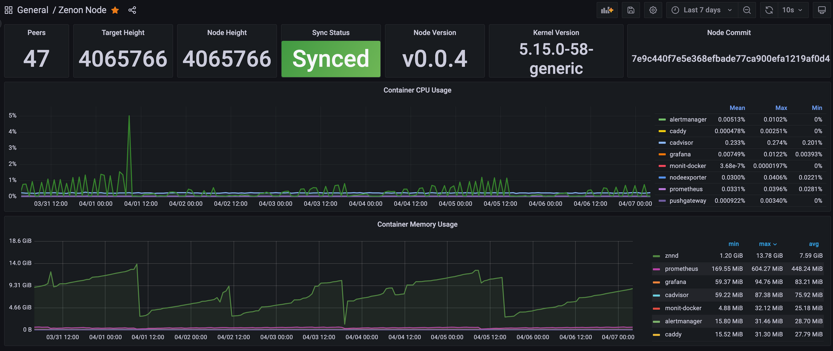The image size is (833, 351).
Task: Open the Target Height panel title
Action: point(123,32)
